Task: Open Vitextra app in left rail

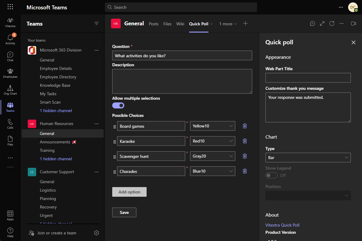Action: point(10,22)
